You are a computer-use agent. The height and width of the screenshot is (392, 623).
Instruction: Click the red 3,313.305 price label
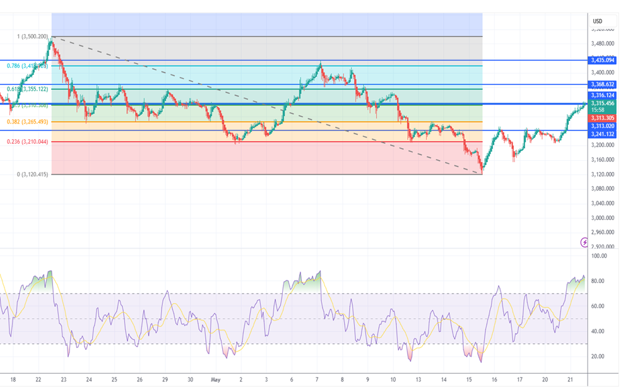pyautogui.click(x=602, y=118)
